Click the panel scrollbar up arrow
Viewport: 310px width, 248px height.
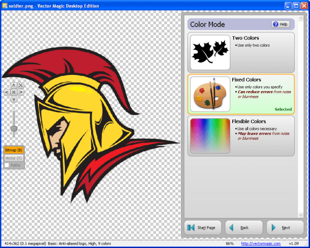click(x=301, y=19)
